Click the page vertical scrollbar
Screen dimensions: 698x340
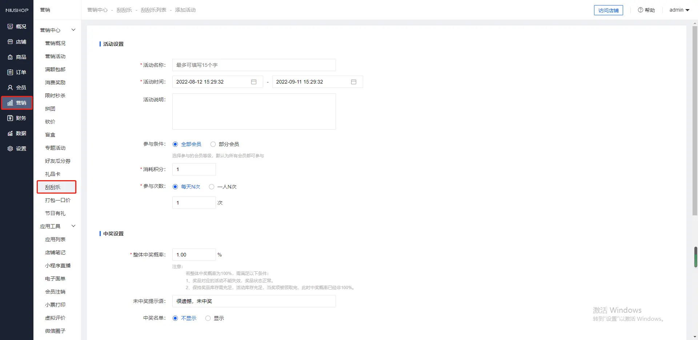(695, 120)
